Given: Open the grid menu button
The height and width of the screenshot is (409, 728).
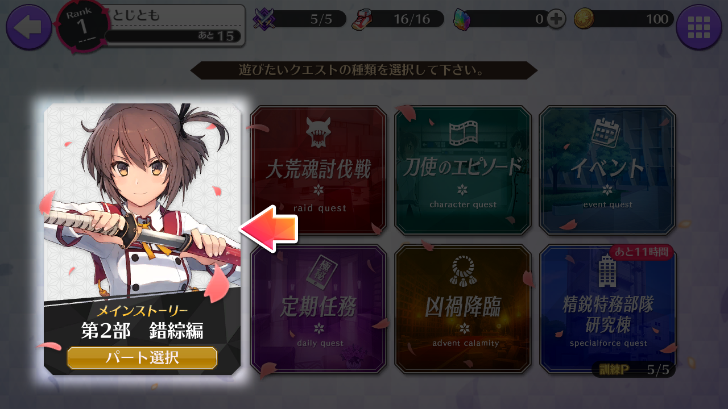Looking at the screenshot, I should coord(699,27).
